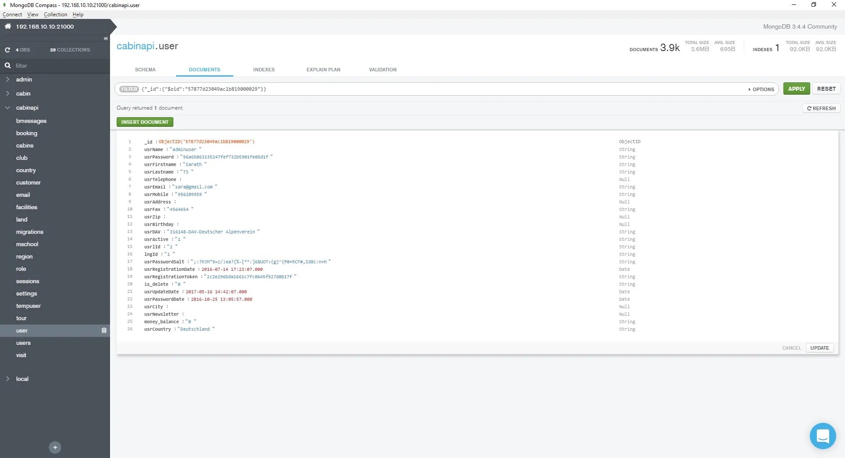845x458 pixels.
Task: Edit the usrEmail value sara@gmail.com
Action: tap(194, 187)
